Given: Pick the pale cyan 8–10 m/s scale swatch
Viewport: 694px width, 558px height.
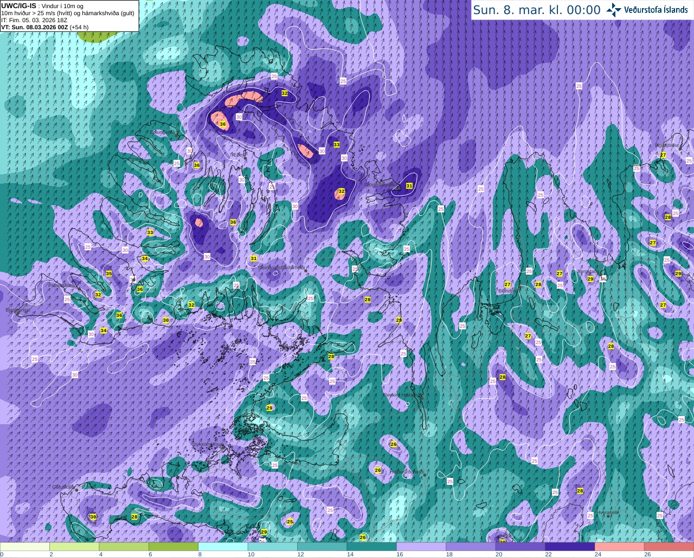Looking at the screenshot, I should click(223, 547).
